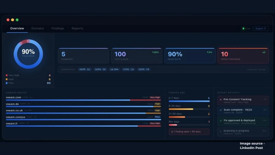
Task: Open the Findings tab
Action: (x=58, y=28)
